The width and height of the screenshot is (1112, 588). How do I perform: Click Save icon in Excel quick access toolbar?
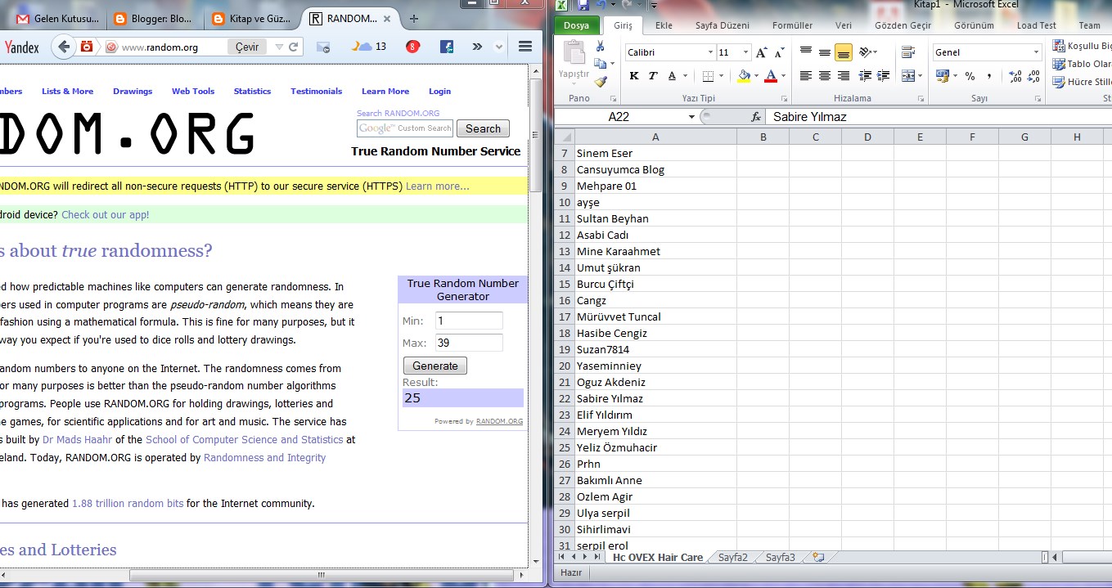point(583,6)
